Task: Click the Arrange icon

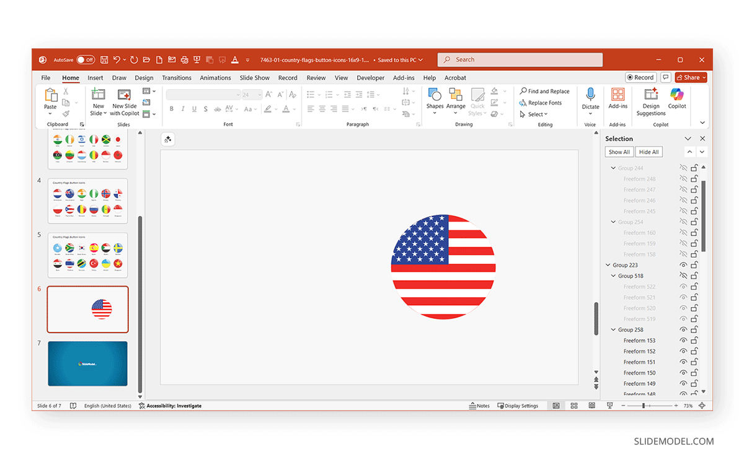Action: coord(456,102)
